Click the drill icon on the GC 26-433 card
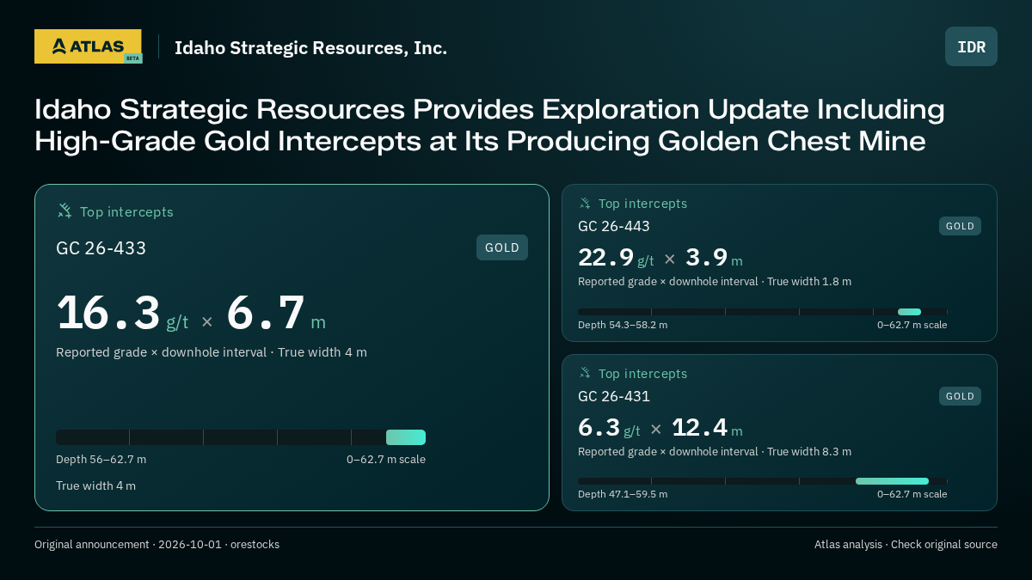 pyautogui.click(x=64, y=211)
